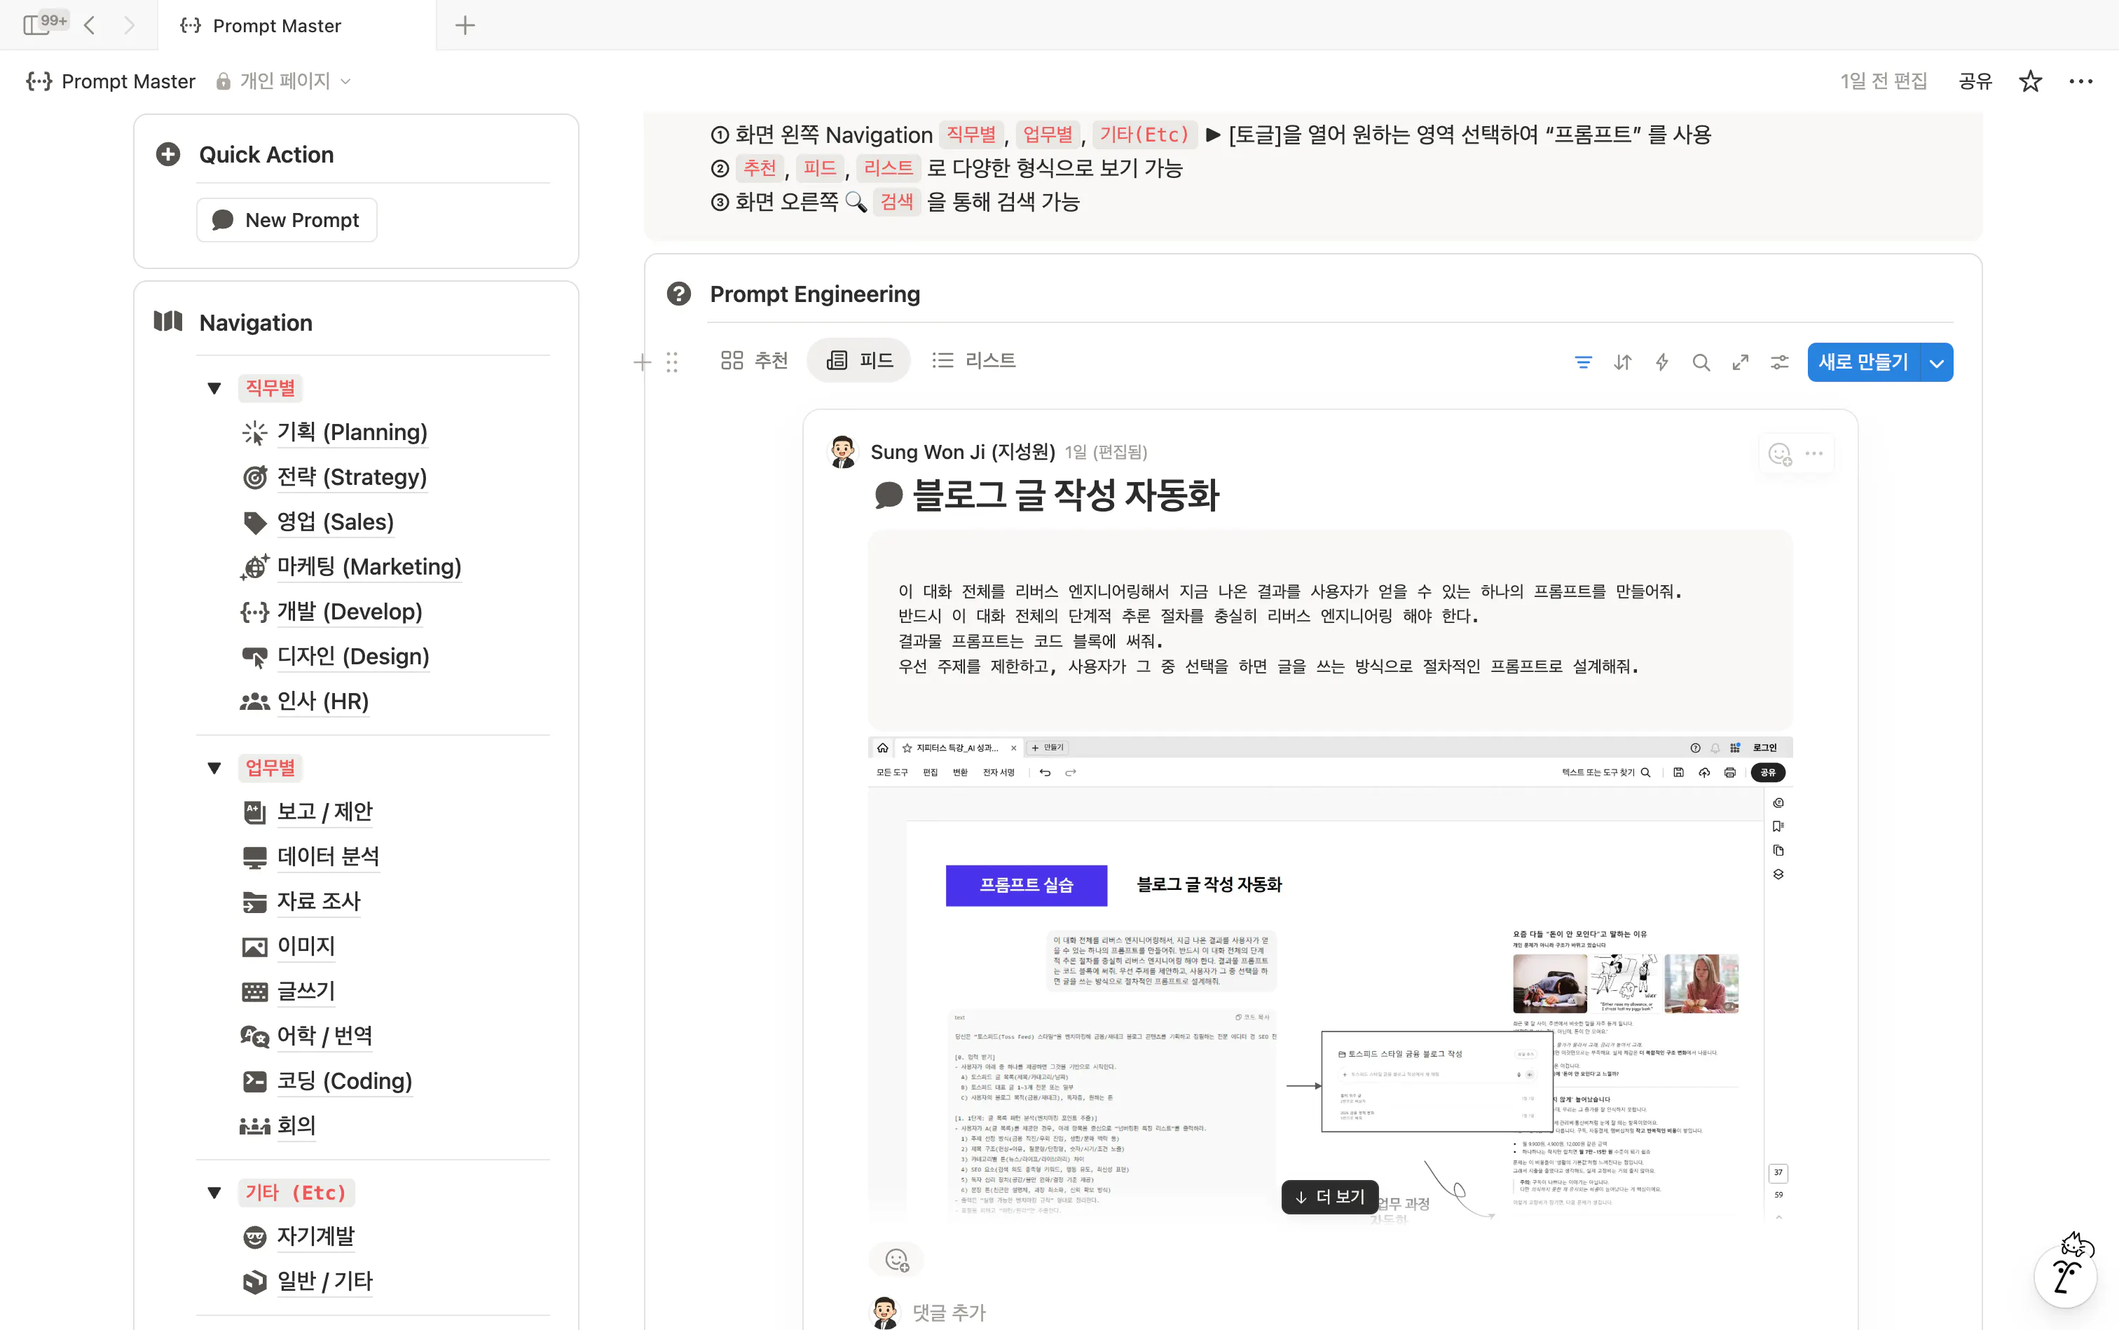
Task: Open the sort icon in the database toolbar
Action: (1623, 362)
